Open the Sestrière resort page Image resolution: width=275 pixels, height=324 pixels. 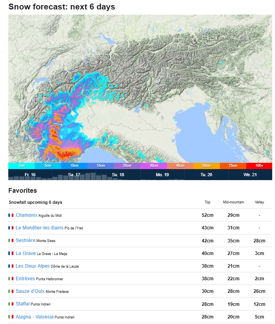point(26,240)
